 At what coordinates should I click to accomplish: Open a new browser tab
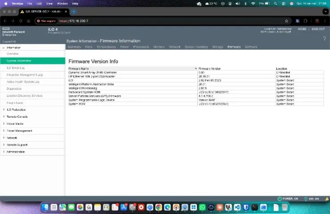pos(74,12)
